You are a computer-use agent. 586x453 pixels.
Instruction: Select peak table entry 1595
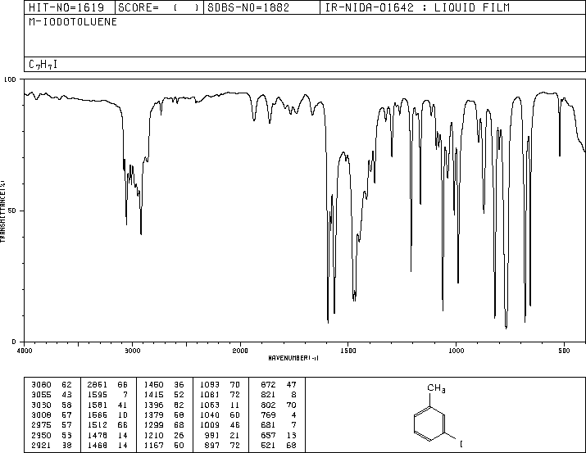click(x=98, y=395)
